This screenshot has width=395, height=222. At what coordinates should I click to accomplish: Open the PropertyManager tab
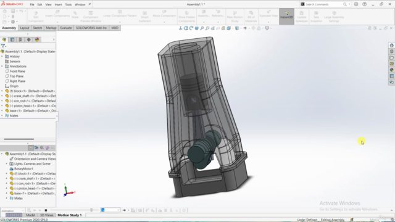tap(12, 39)
